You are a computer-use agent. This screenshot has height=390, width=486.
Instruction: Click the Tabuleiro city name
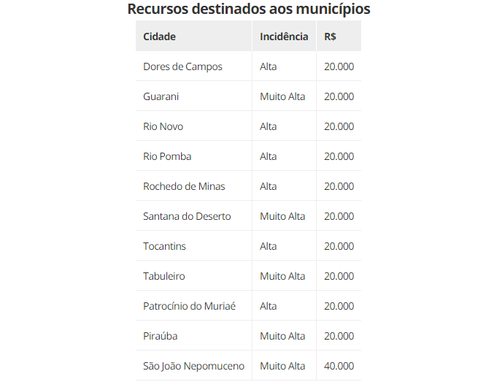pos(163,276)
